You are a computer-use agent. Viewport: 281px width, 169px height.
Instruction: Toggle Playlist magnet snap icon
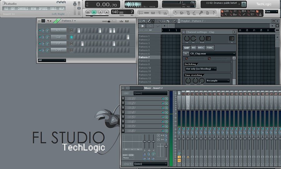(x=144, y=21)
